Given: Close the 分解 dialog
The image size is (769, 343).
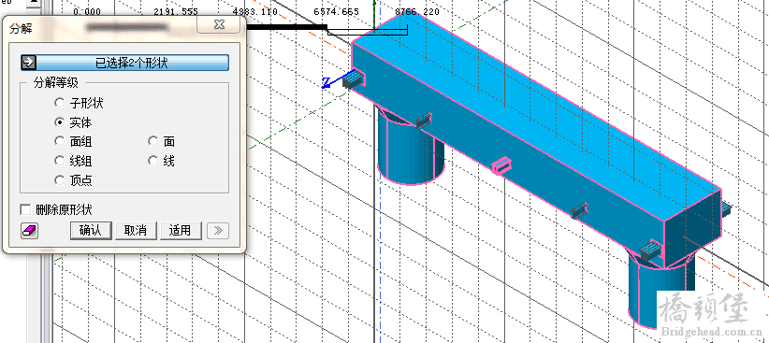Looking at the screenshot, I should click(x=218, y=24).
